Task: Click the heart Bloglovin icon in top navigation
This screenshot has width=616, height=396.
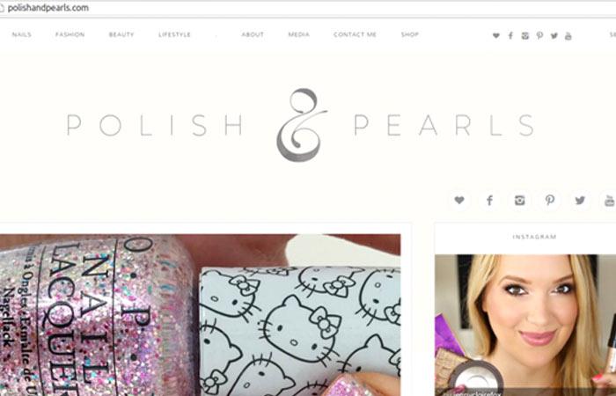Action: pyautogui.click(x=496, y=36)
